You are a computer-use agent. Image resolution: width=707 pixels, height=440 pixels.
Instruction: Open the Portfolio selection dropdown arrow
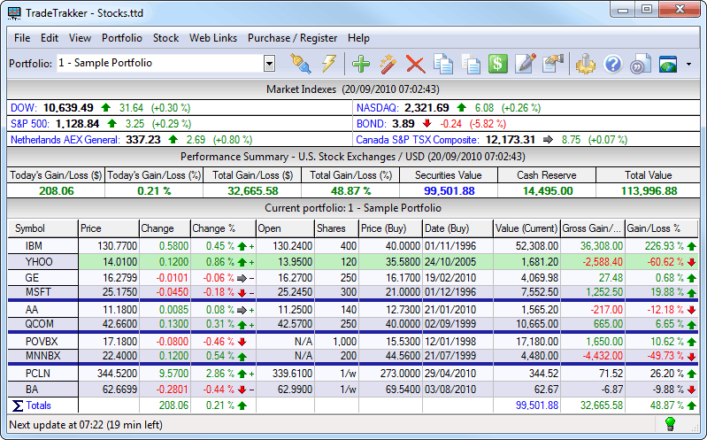click(269, 64)
